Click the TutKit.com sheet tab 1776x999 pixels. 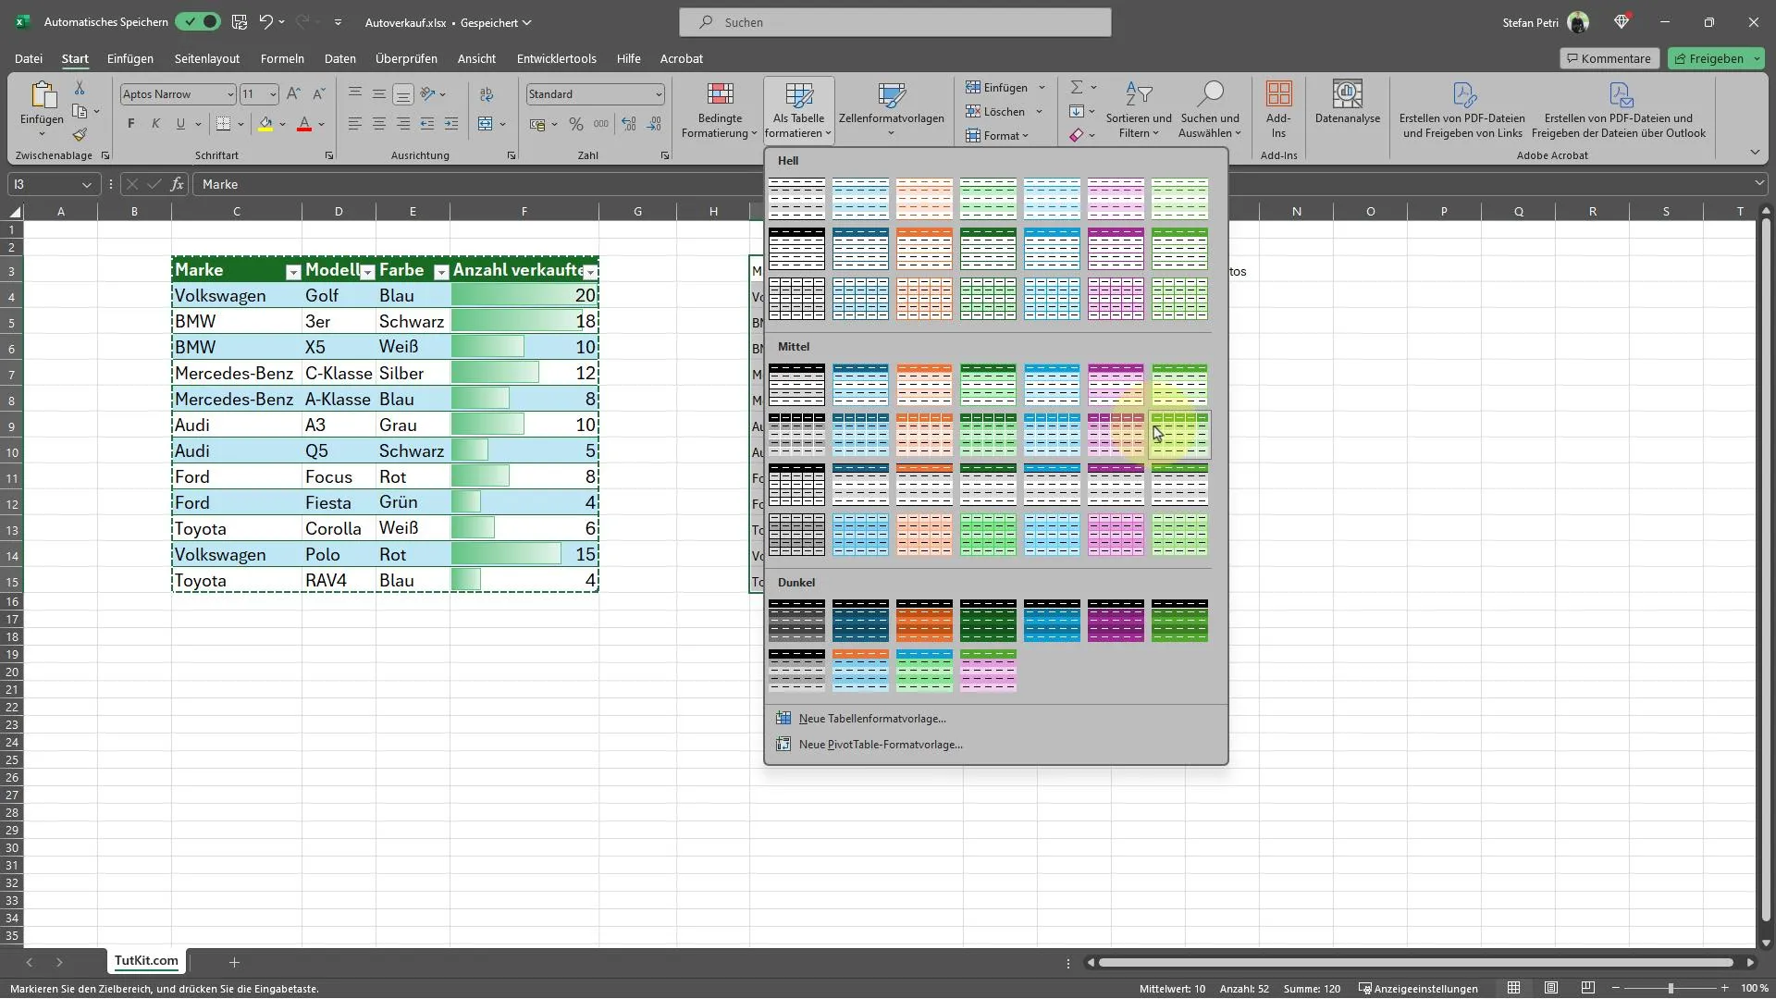(x=145, y=961)
